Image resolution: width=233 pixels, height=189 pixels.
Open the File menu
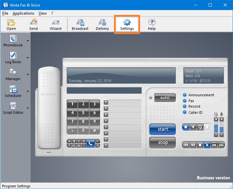click(x=5, y=13)
